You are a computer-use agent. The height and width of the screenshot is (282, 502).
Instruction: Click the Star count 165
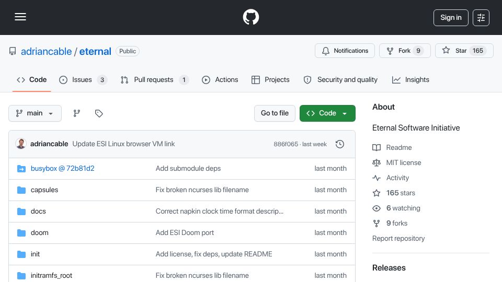[477, 51]
